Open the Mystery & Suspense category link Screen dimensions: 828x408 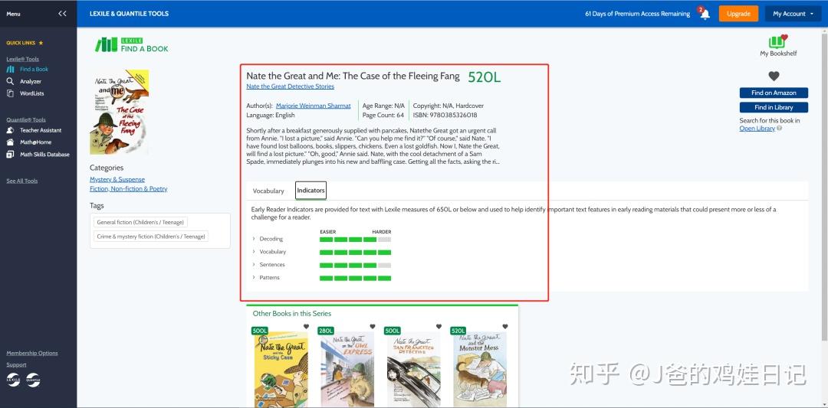[x=117, y=179]
